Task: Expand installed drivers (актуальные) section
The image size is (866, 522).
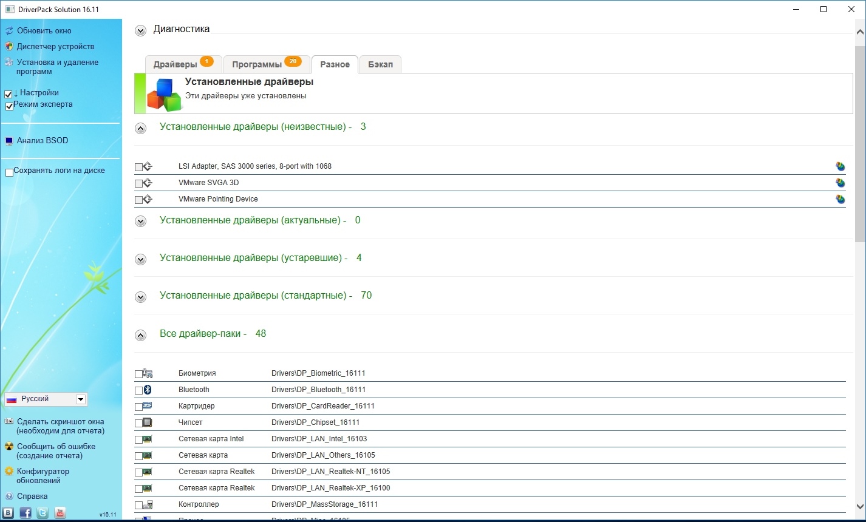Action: 140,222
